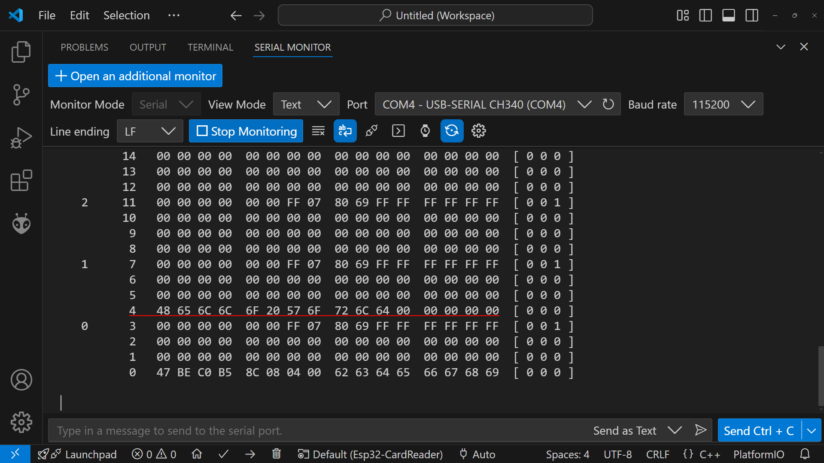Click the Stop Monitoring button
This screenshot has width=824, height=463.
point(246,131)
